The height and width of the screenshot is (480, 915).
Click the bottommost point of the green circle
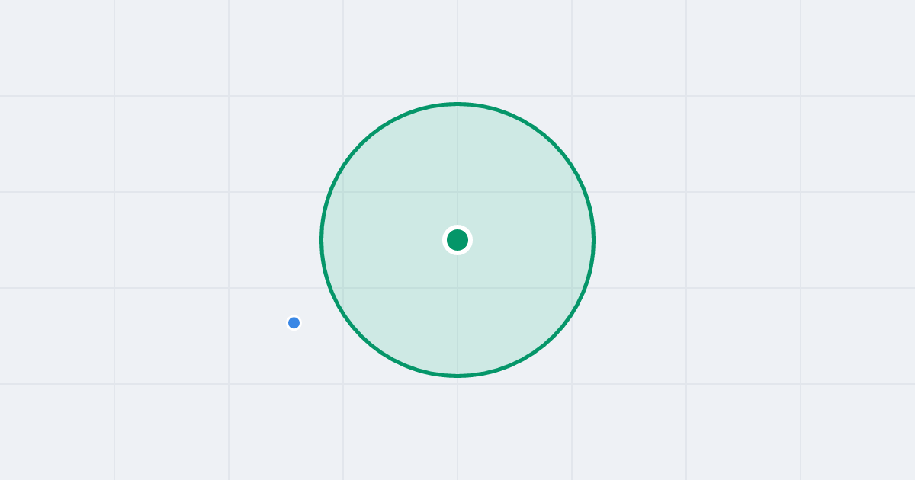click(457, 375)
